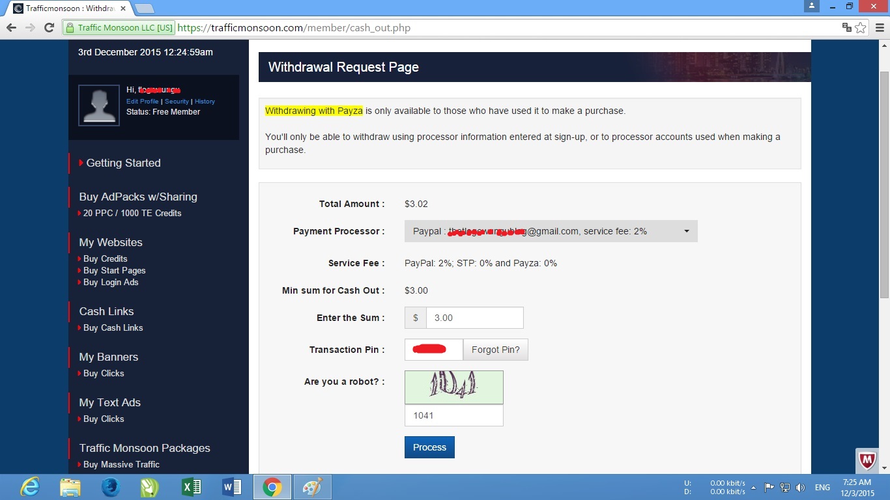The image size is (890, 500).
Task: Open Paint from the taskbar
Action: (313, 487)
